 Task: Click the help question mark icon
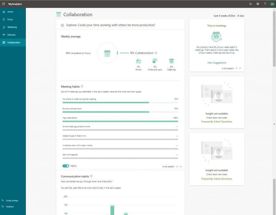[x=265, y=4]
